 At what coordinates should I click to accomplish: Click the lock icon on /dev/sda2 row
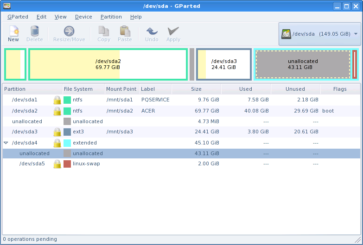tap(57, 111)
